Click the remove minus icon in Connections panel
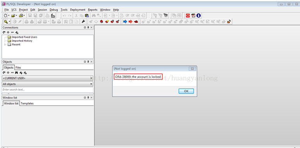The image size is (300, 148). coord(12,32)
